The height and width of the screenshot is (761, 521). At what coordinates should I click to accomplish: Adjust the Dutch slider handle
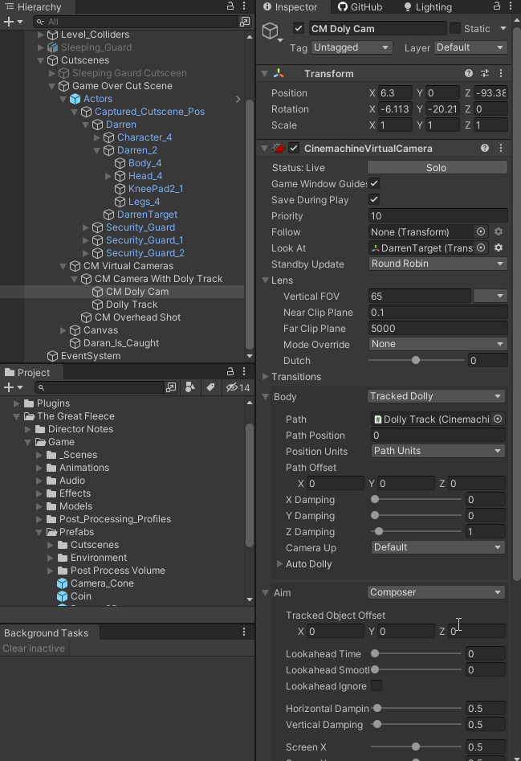point(416,360)
